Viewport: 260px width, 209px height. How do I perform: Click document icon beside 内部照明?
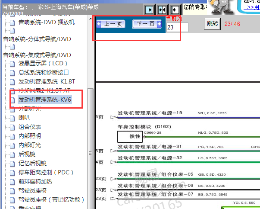point(12,136)
